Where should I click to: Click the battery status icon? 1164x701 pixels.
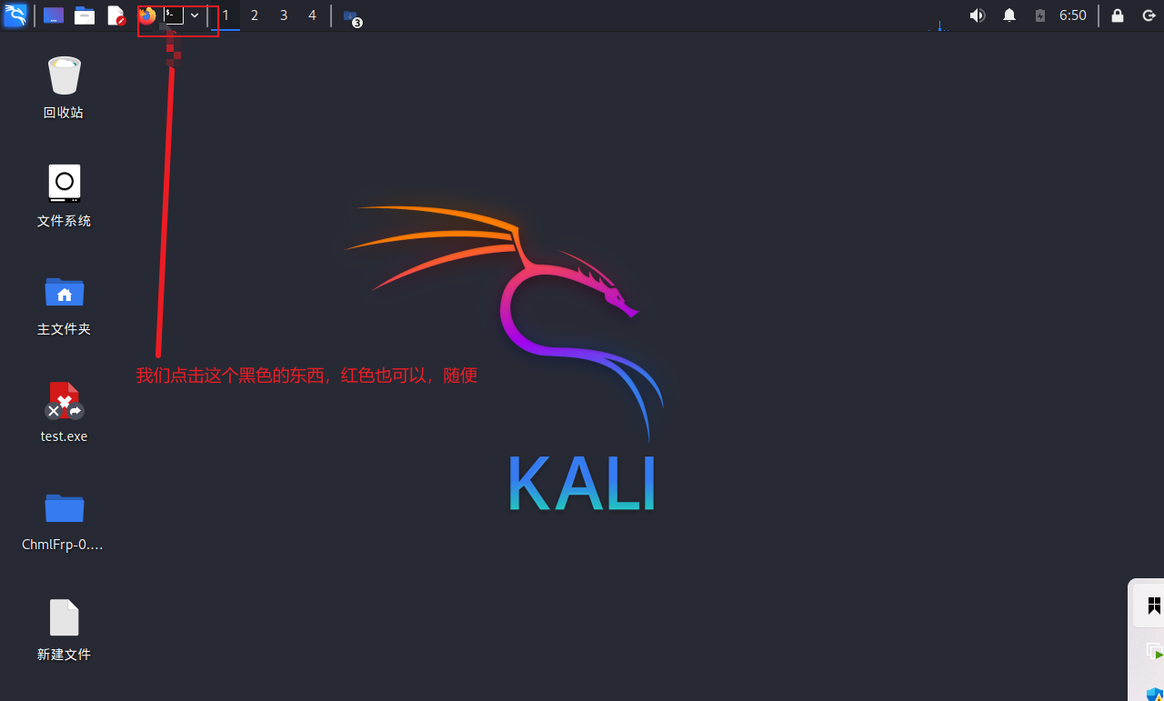coord(1040,15)
